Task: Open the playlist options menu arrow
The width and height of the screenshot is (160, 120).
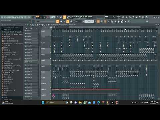Action: (25, 25)
